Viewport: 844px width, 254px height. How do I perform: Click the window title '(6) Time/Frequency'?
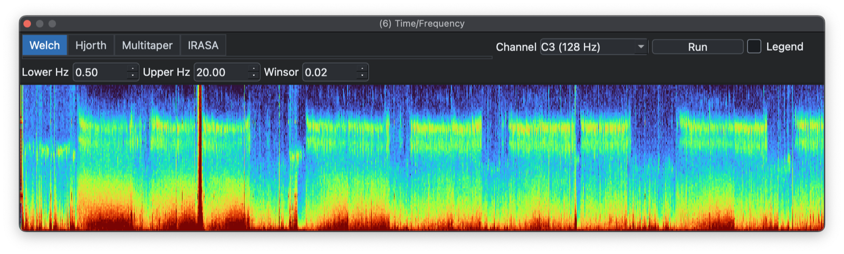click(x=422, y=24)
